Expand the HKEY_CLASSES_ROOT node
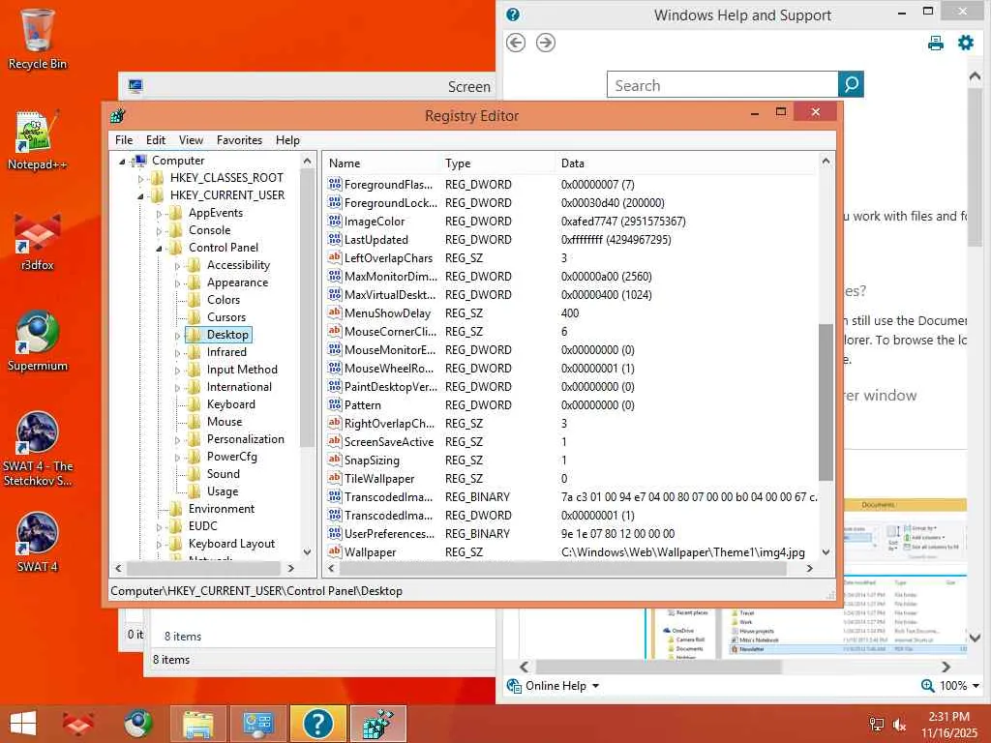Screen dimensions: 991x743 (x=140, y=179)
